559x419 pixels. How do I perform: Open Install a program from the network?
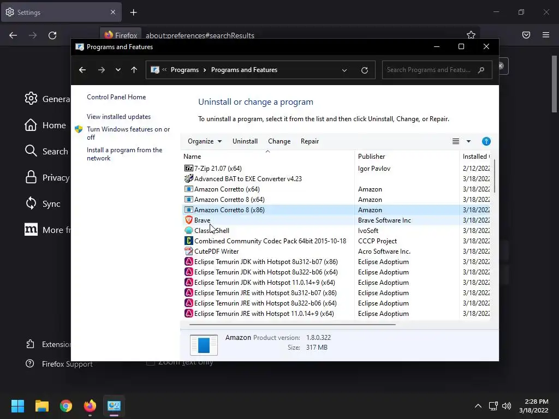pyautogui.click(x=124, y=154)
